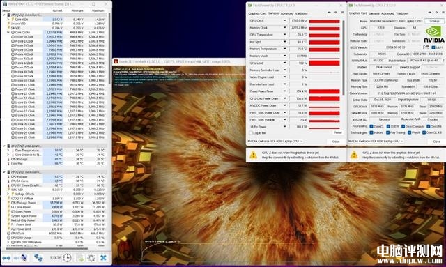
Task: Expand Core VIDs row in HWiNFO
Action: (8, 20)
